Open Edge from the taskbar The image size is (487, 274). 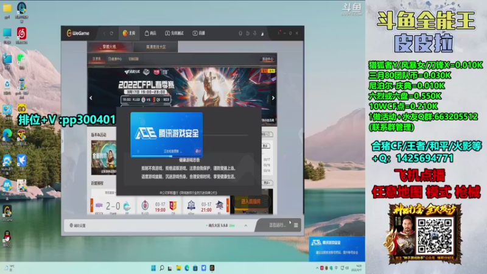pyautogui.click(x=187, y=268)
